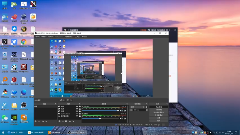The image size is (240, 135).
Task: Move scene down arrow in Scenes panel
Action: [x=46, y=121]
